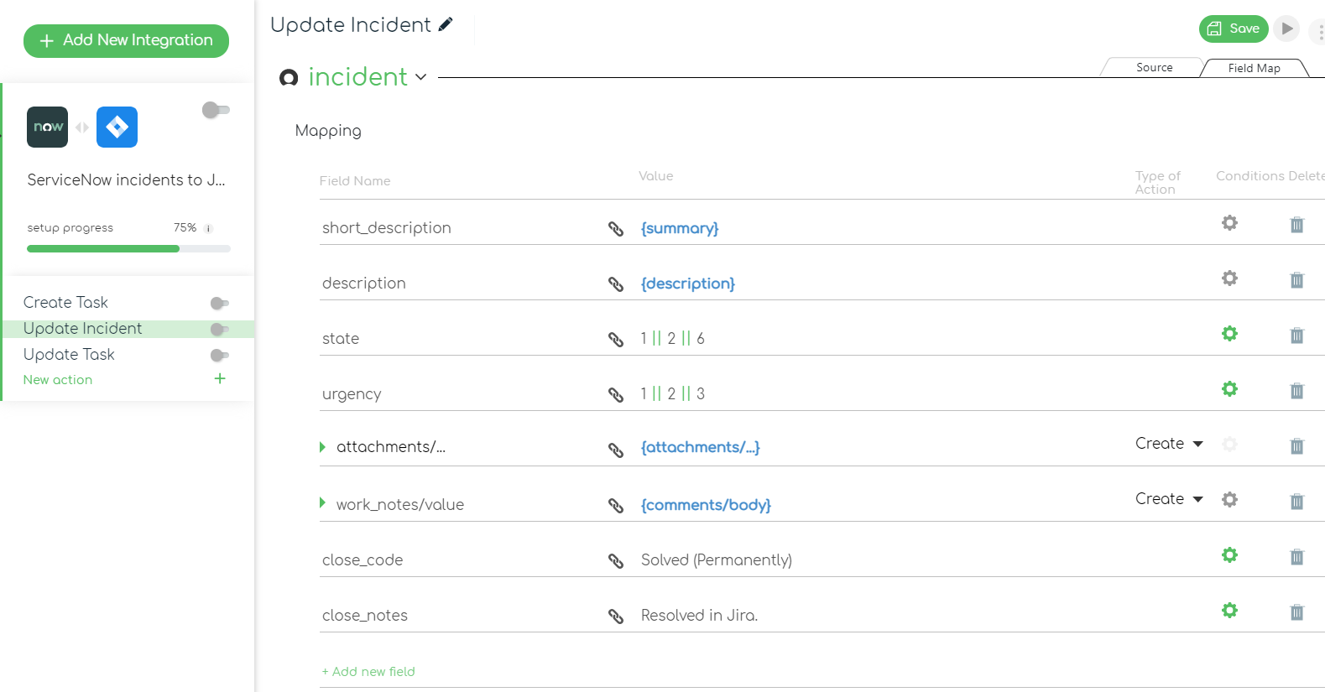Click the Jira icon in integration card
Viewport: 1325px width, 692px height.
tap(117, 127)
